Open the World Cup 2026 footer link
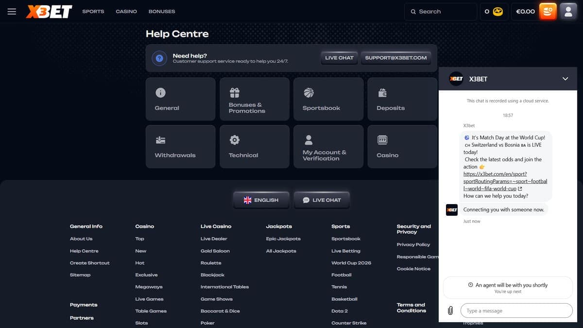 [351, 263]
